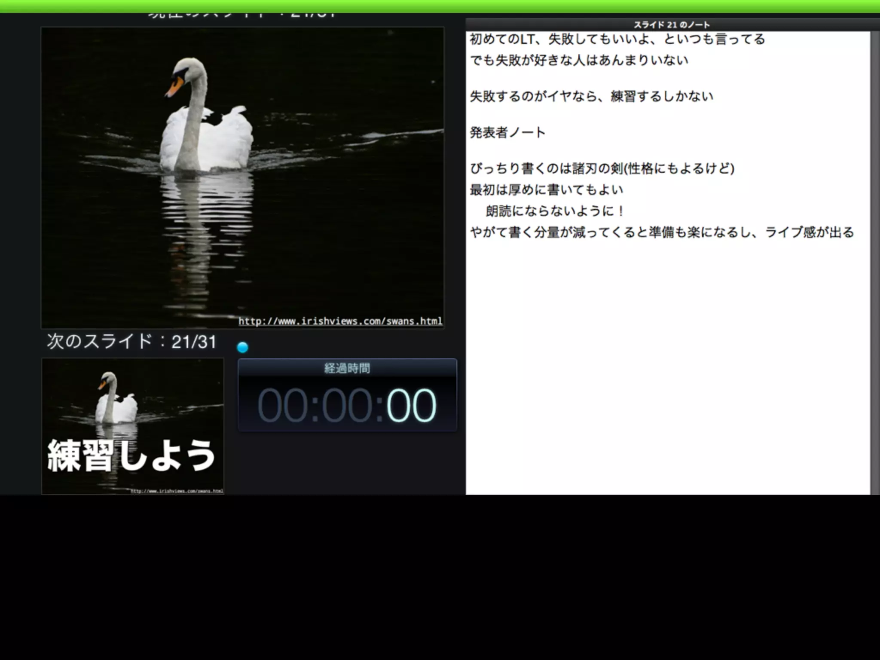The height and width of the screenshot is (660, 880).
Task: Click the seconds digits of elapsed timer
Action: 411,406
